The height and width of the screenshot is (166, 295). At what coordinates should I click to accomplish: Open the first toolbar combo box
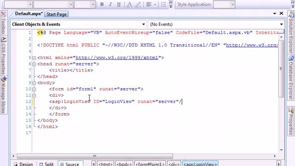pos(18,4)
